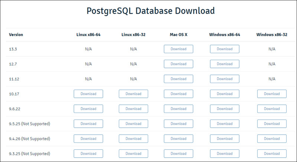
Task: Click N/A under Windows x86-32 for 13.3
Action: pos(272,49)
